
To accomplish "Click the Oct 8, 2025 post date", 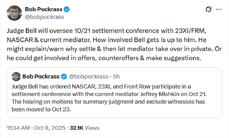I will click(x=49, y=128).
